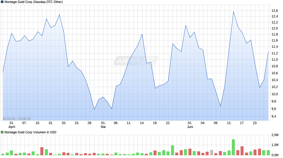Click the 0,0M volume axis label
Screen dimensions: 283x158
pyautogui.click(x=275, y=155)
